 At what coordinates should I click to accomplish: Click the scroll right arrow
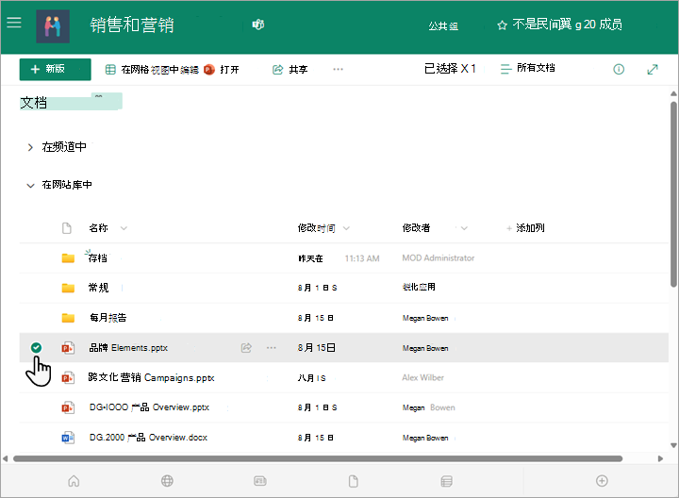pyautogui.click(x=660, y=458)
